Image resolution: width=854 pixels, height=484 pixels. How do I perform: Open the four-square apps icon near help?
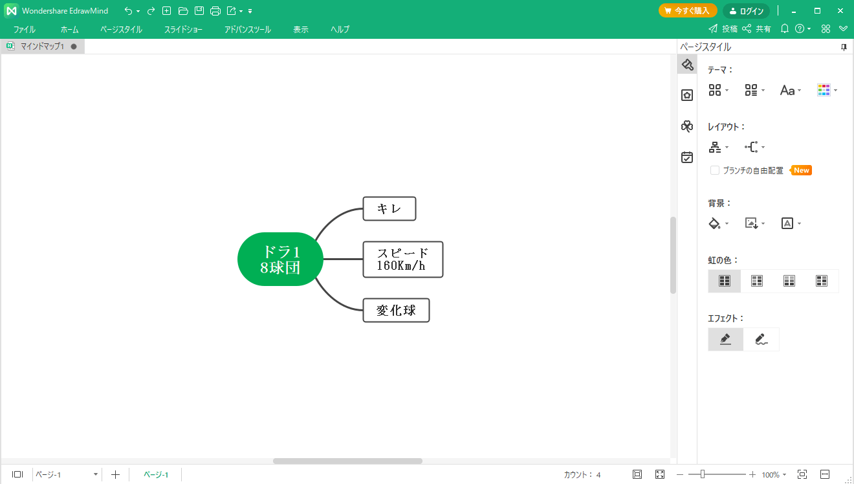point(826,28)
